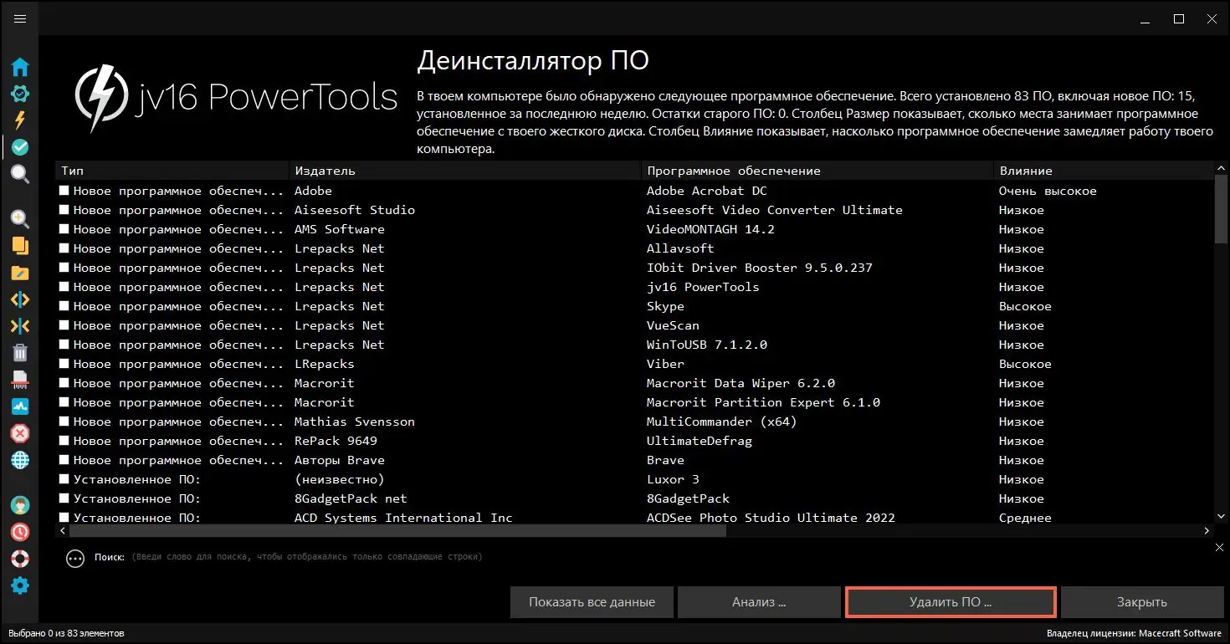Click the red octagon X sidebar icon

(20, 433)
